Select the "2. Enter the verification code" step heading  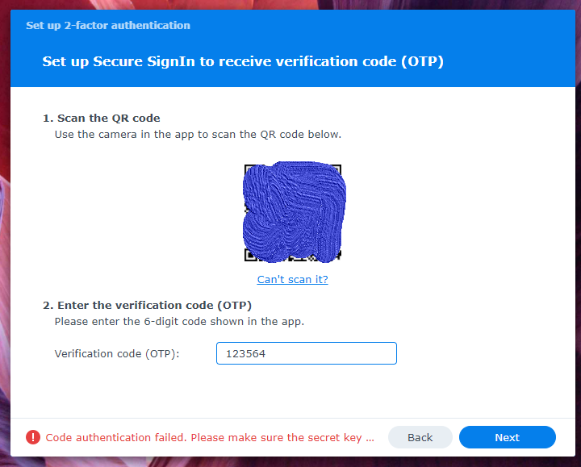coord(147,305)
